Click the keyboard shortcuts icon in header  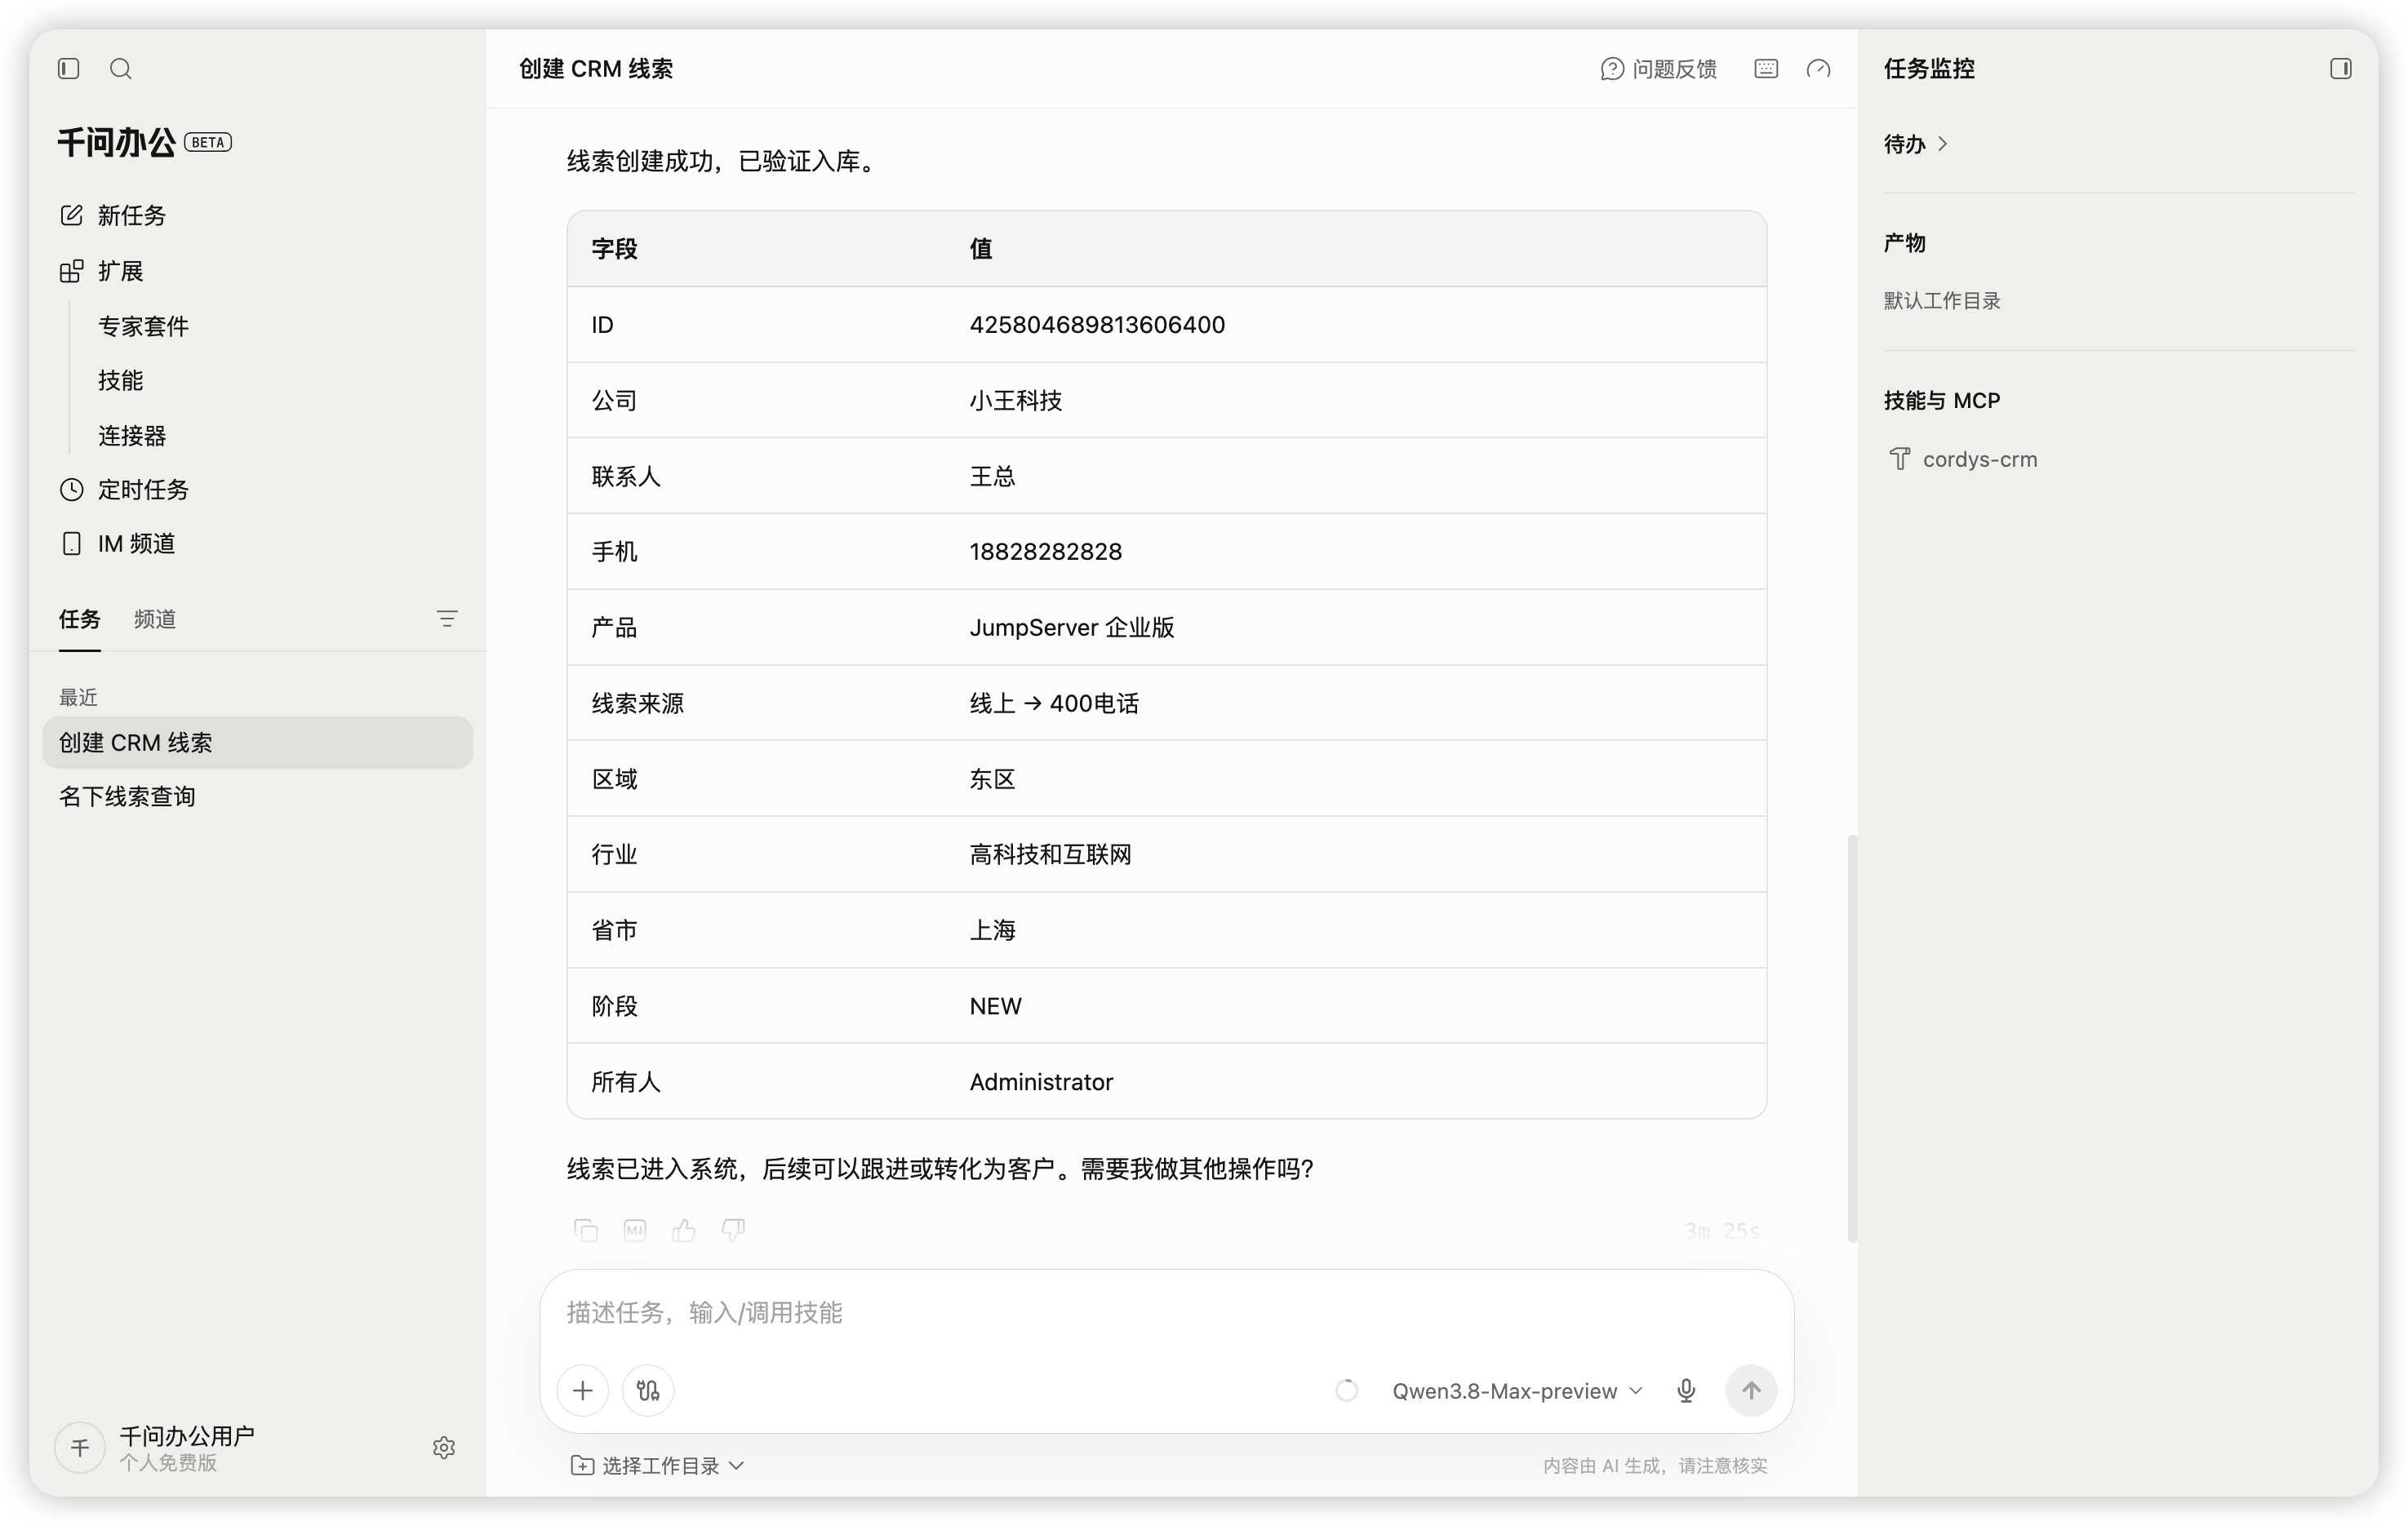(1766, 68)
